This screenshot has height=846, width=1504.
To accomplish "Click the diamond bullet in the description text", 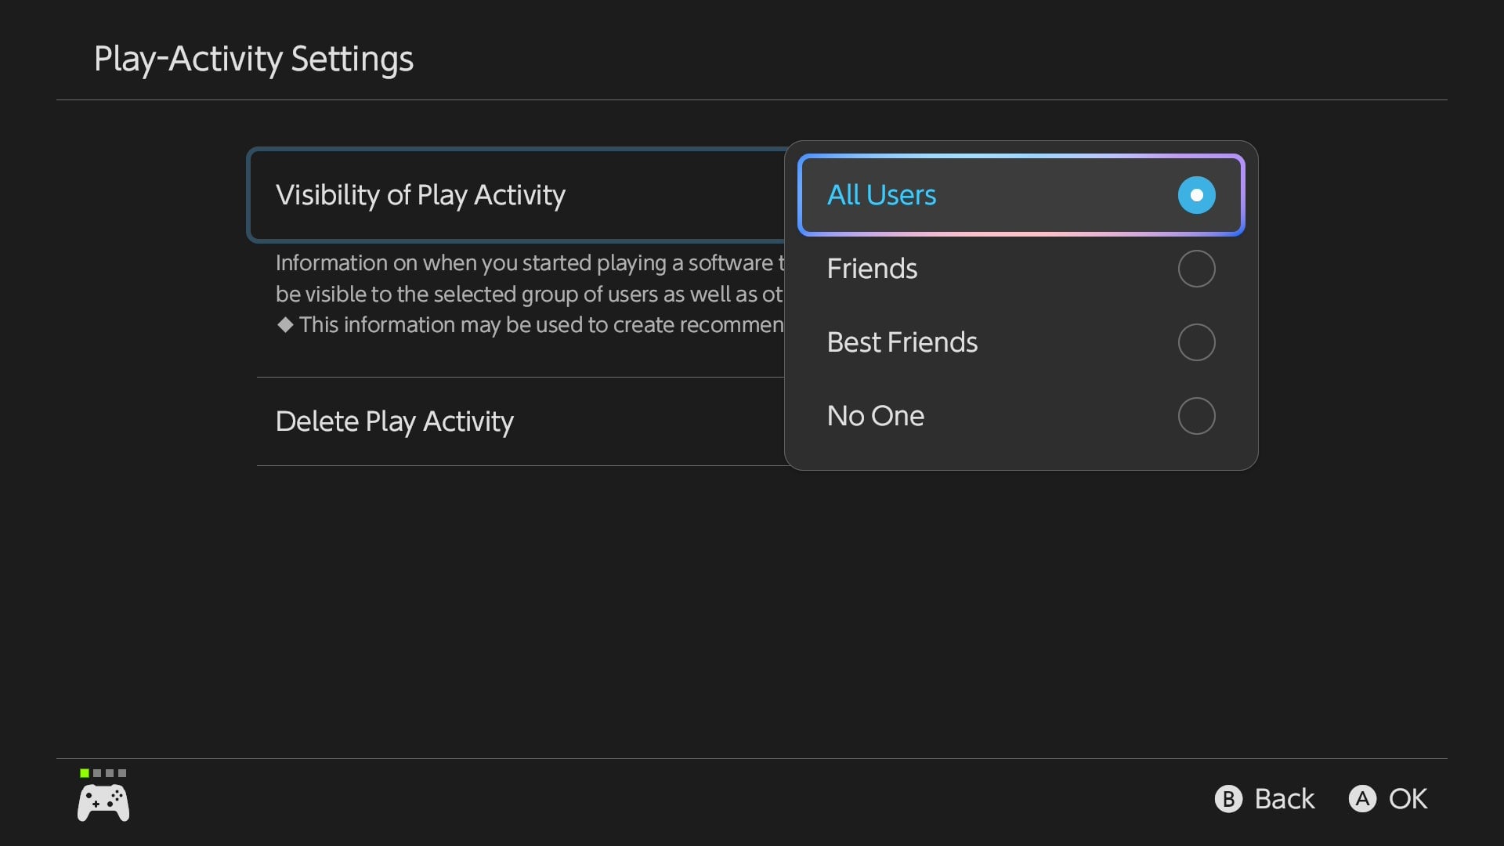I will (x=286, y=325).
